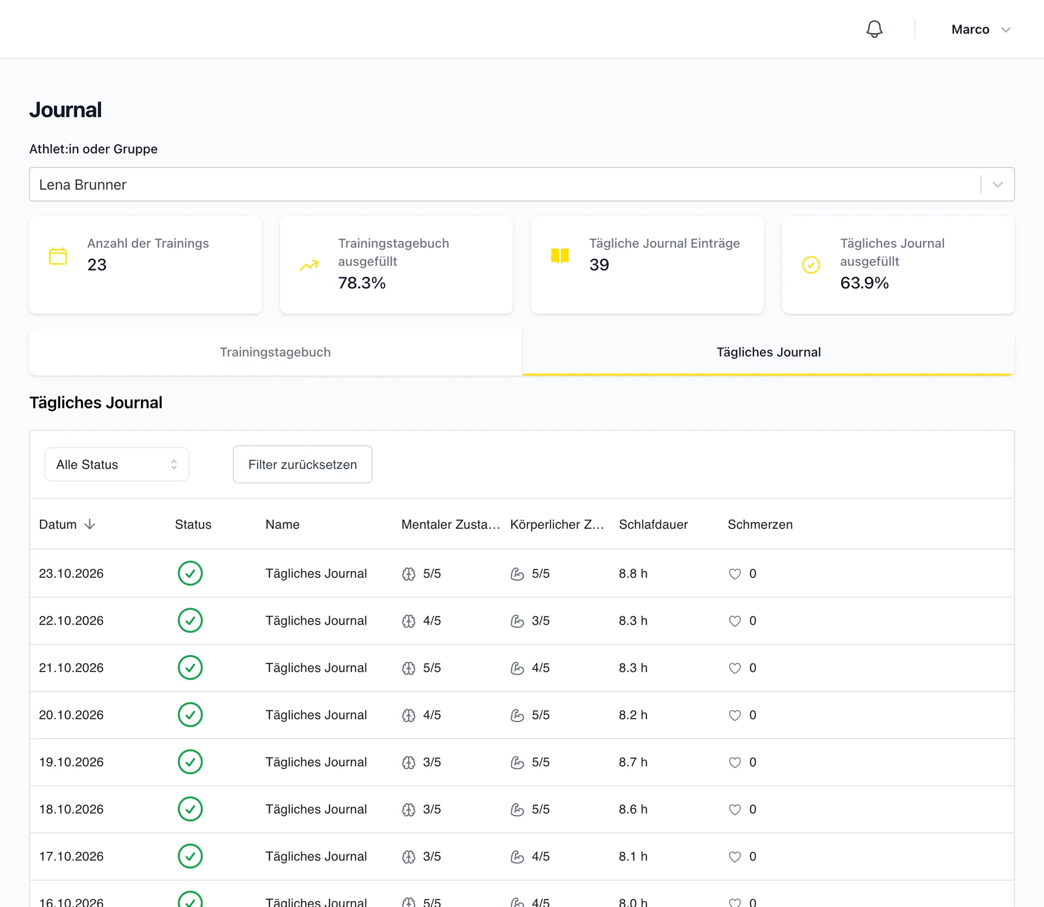
Task: Open the Tägliches Journal entry for 19.10.2026
Action: click(316, 762)
